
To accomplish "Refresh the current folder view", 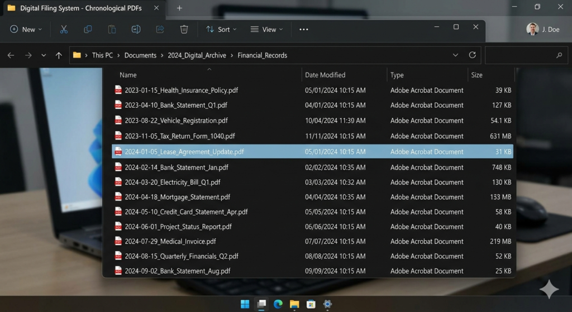I will click(x=472, y=55).
